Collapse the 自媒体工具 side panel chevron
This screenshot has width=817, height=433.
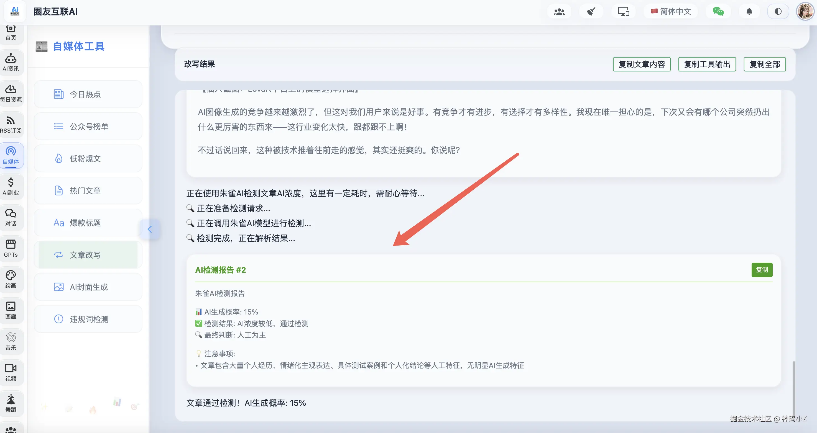[150, 229]
